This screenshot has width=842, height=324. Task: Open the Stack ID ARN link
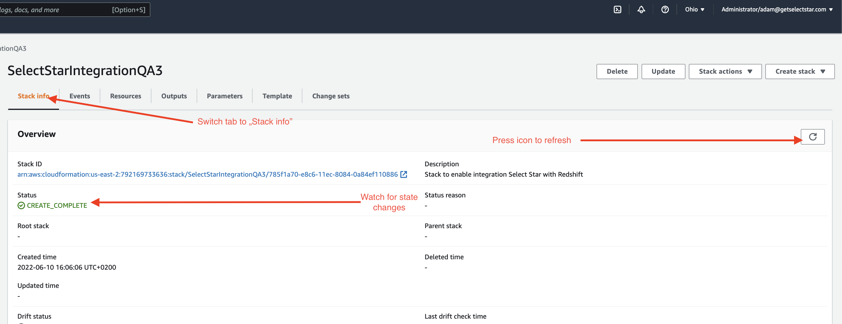point(207,175)
